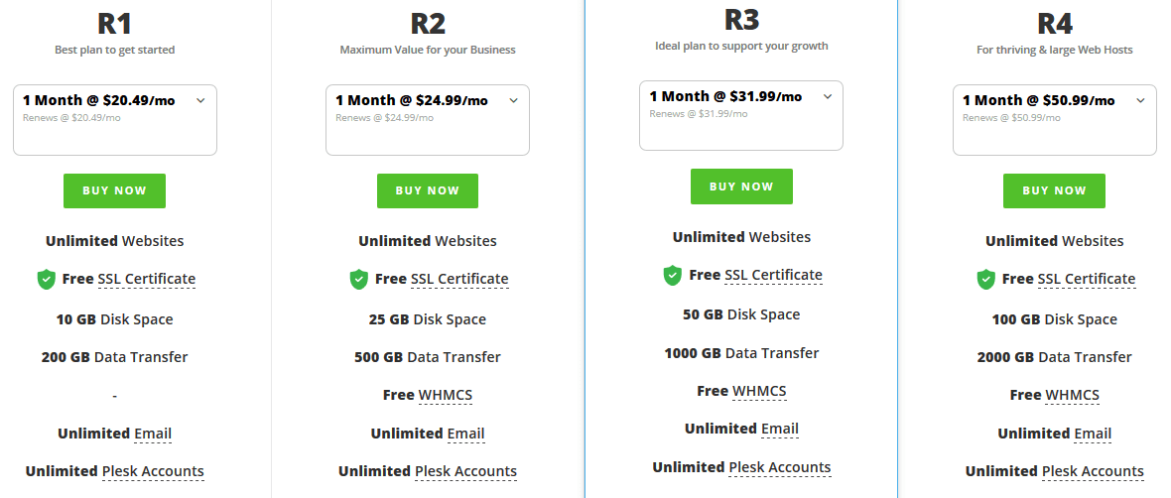Open the R4 $50.99/mo term dropdown
The height and width of the screenshot is (498, 1171).
(x=1055, y=119)
